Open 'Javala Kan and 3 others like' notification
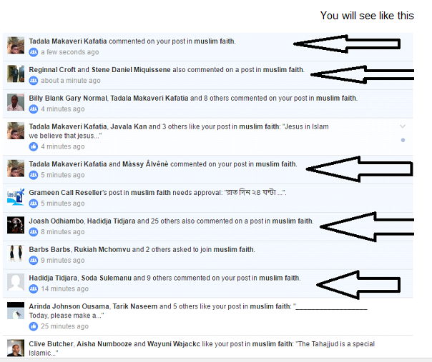432x362 pixels. coord(207,136)
